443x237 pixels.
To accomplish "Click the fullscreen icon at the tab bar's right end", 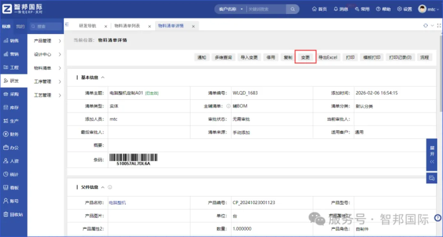I will [x=439, y=26].
